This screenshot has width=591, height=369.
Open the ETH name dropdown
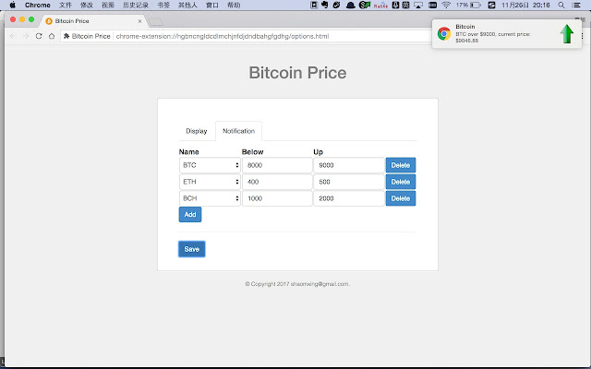click(x=210, y=182)
